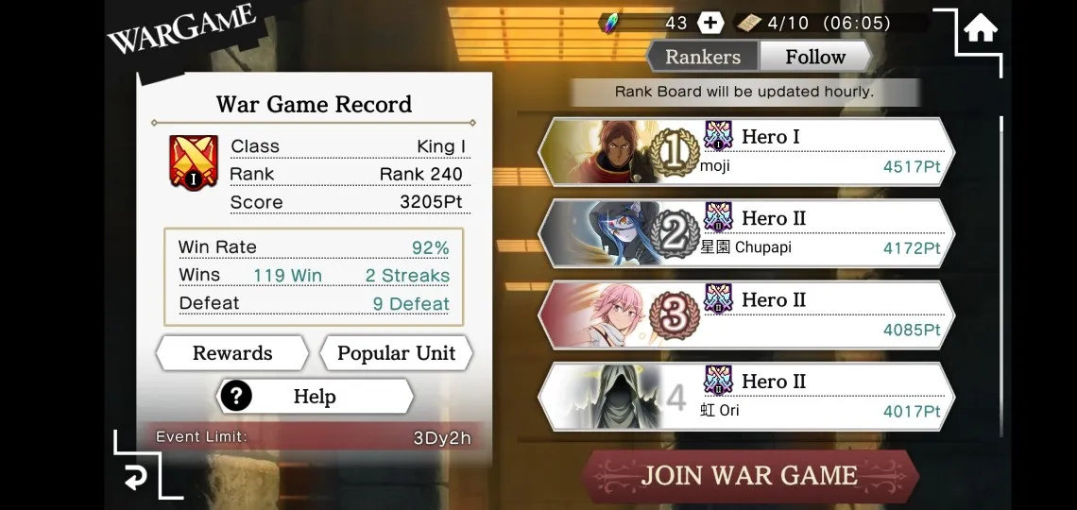Screen dimensions: 1077x510
Task: Select moji's rank one avatar
Action: tap(601, 152)
